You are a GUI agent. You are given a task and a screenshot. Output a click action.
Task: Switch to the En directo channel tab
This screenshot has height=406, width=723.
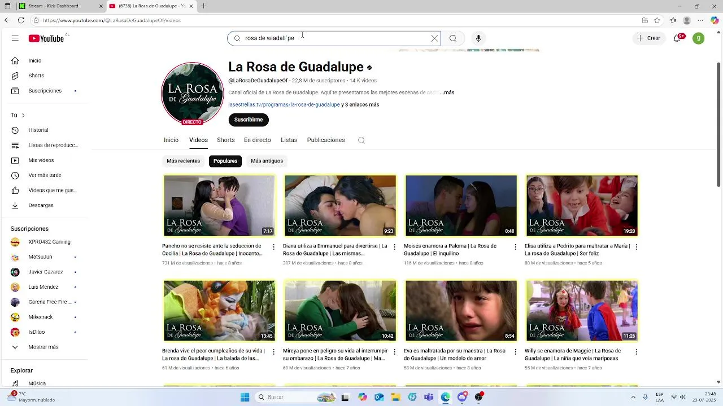pos(258,140)
